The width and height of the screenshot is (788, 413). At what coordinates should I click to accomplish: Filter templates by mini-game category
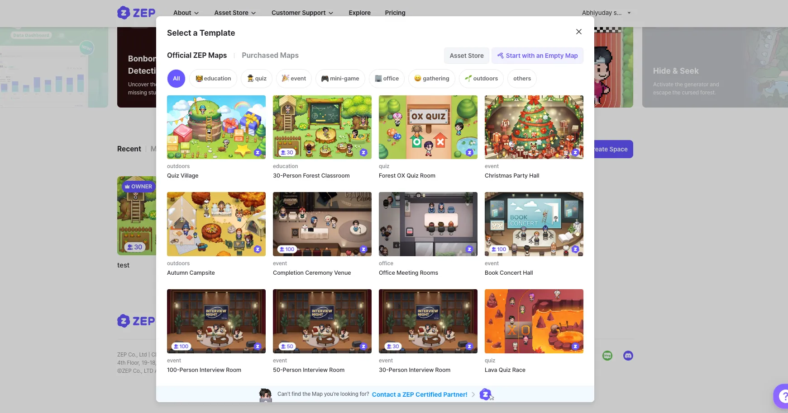(x=340, y=79)
